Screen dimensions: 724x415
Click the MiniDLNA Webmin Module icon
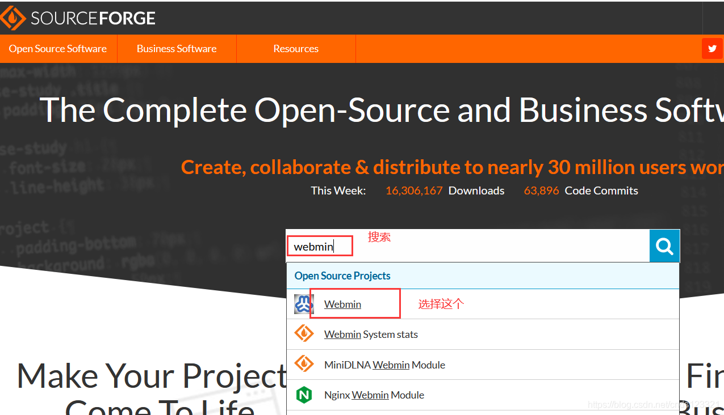(304, 365)
